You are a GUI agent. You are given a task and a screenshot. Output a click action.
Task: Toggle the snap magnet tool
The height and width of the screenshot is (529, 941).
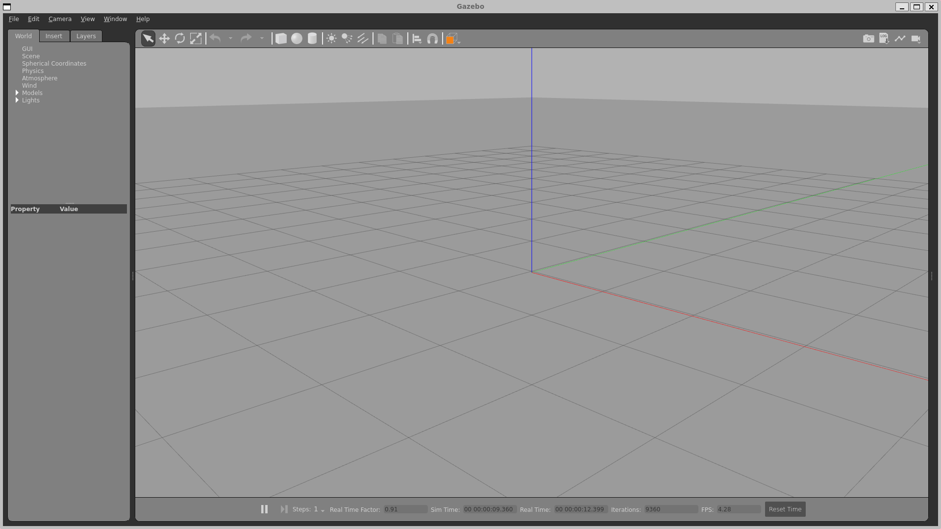click(x=432, y=39)
